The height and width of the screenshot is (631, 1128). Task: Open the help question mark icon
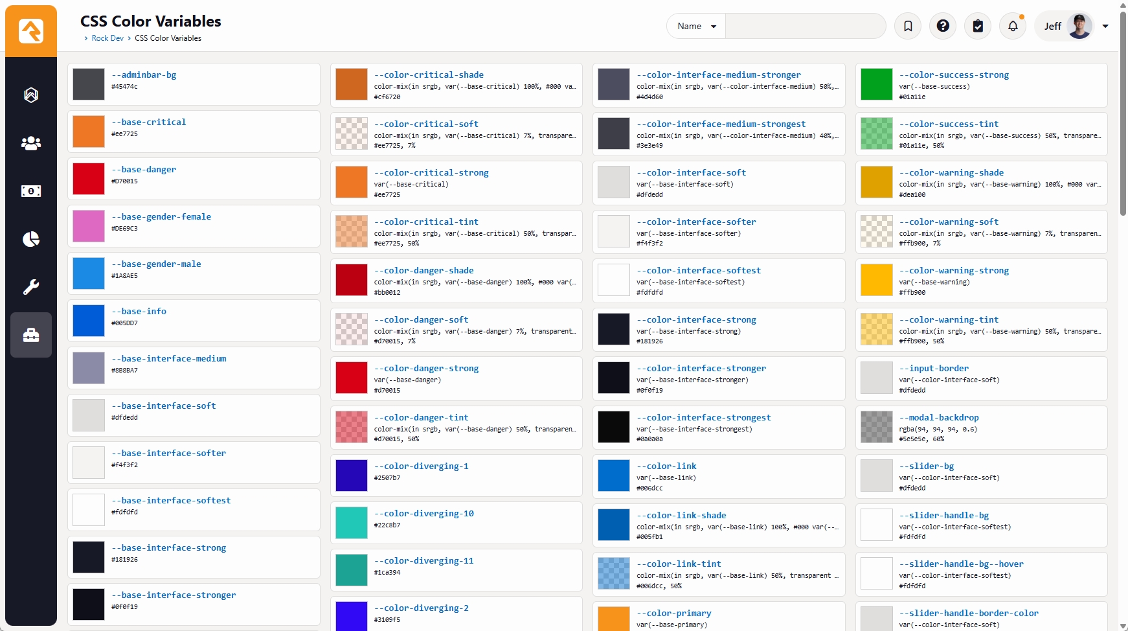click(x=943, y=27)
